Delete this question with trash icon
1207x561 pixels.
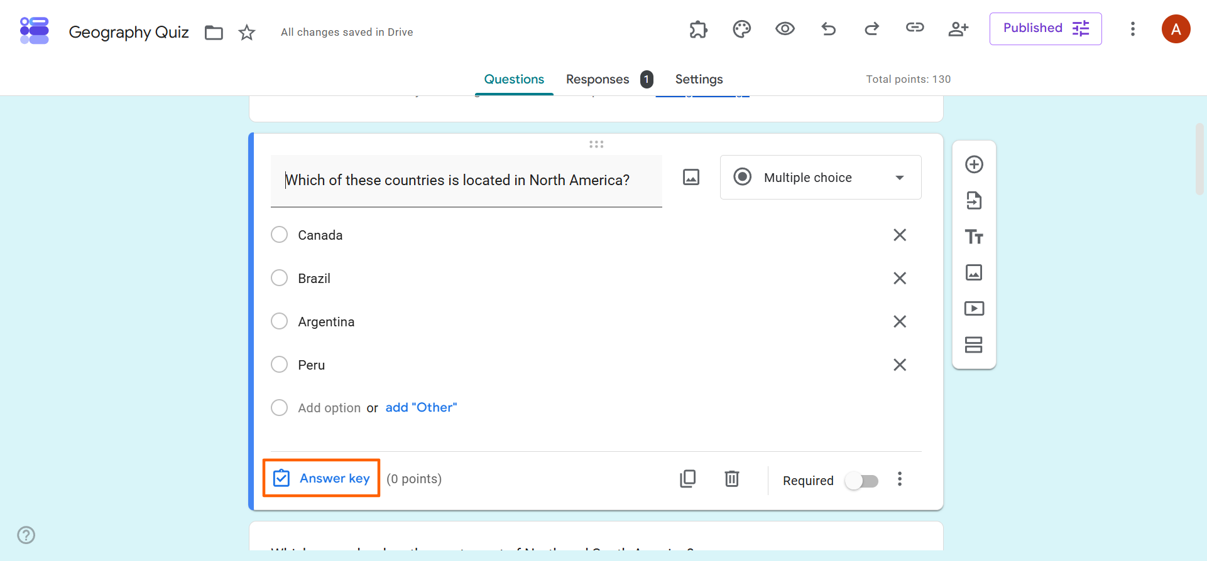pos(732,479)
